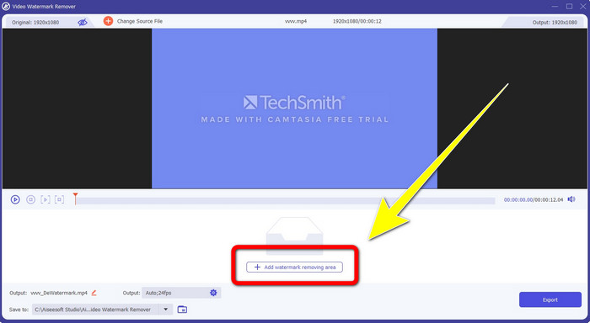Click the set end point bracket icon
590x323 pixels.
click(x=60, y=199)
